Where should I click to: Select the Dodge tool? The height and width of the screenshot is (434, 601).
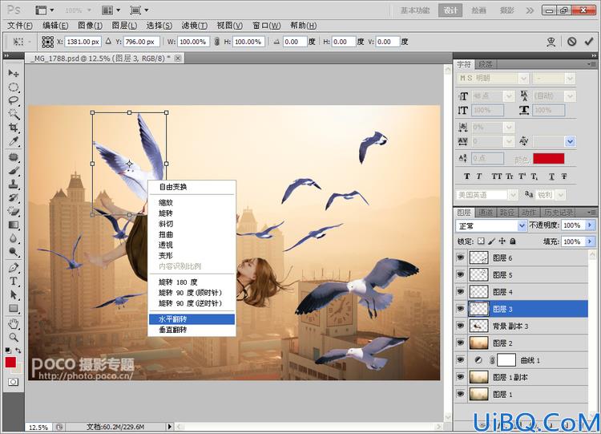tap(14, 252)
